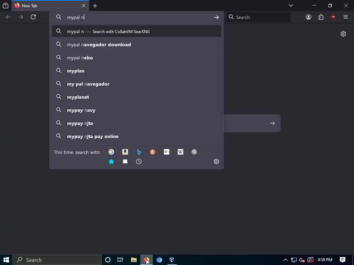This screenshot has height=265, width=354.
Task: Choose suggestion 'mypay njta pay online'
Action: point(136,136)
